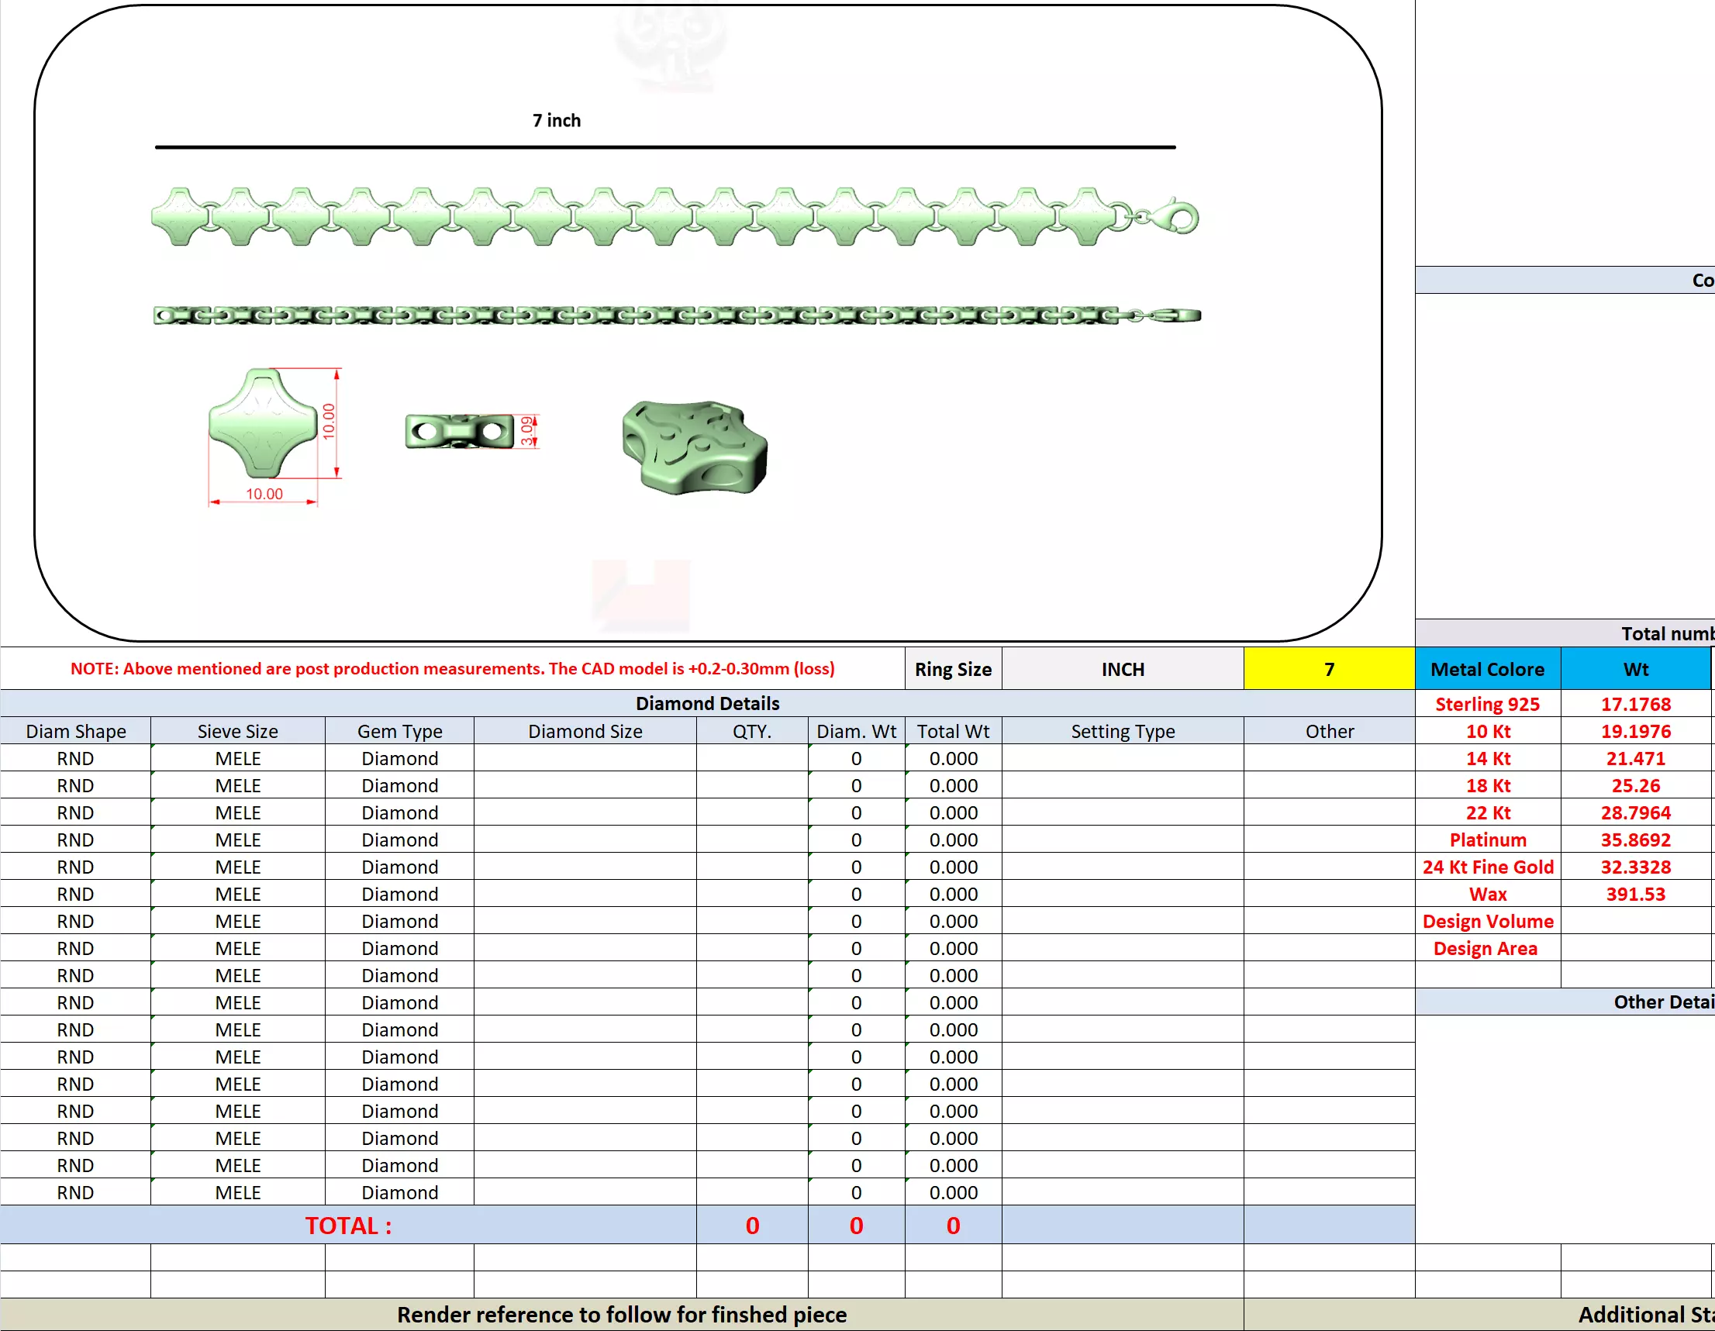Click the Diamond Details header
The width and height of the screenshot is (1715, 1331).
(707, 703)
